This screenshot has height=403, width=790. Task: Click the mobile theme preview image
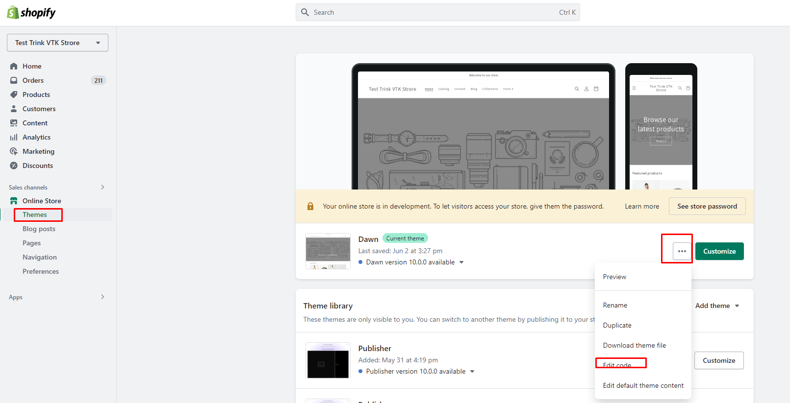(661, 126)
